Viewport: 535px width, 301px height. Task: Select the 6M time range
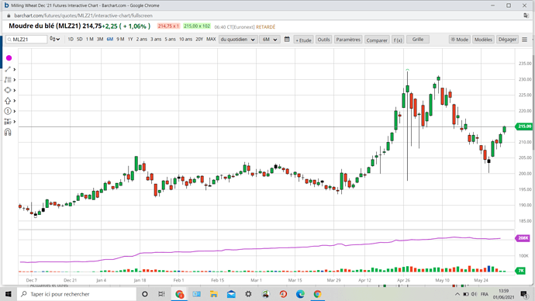110,40
